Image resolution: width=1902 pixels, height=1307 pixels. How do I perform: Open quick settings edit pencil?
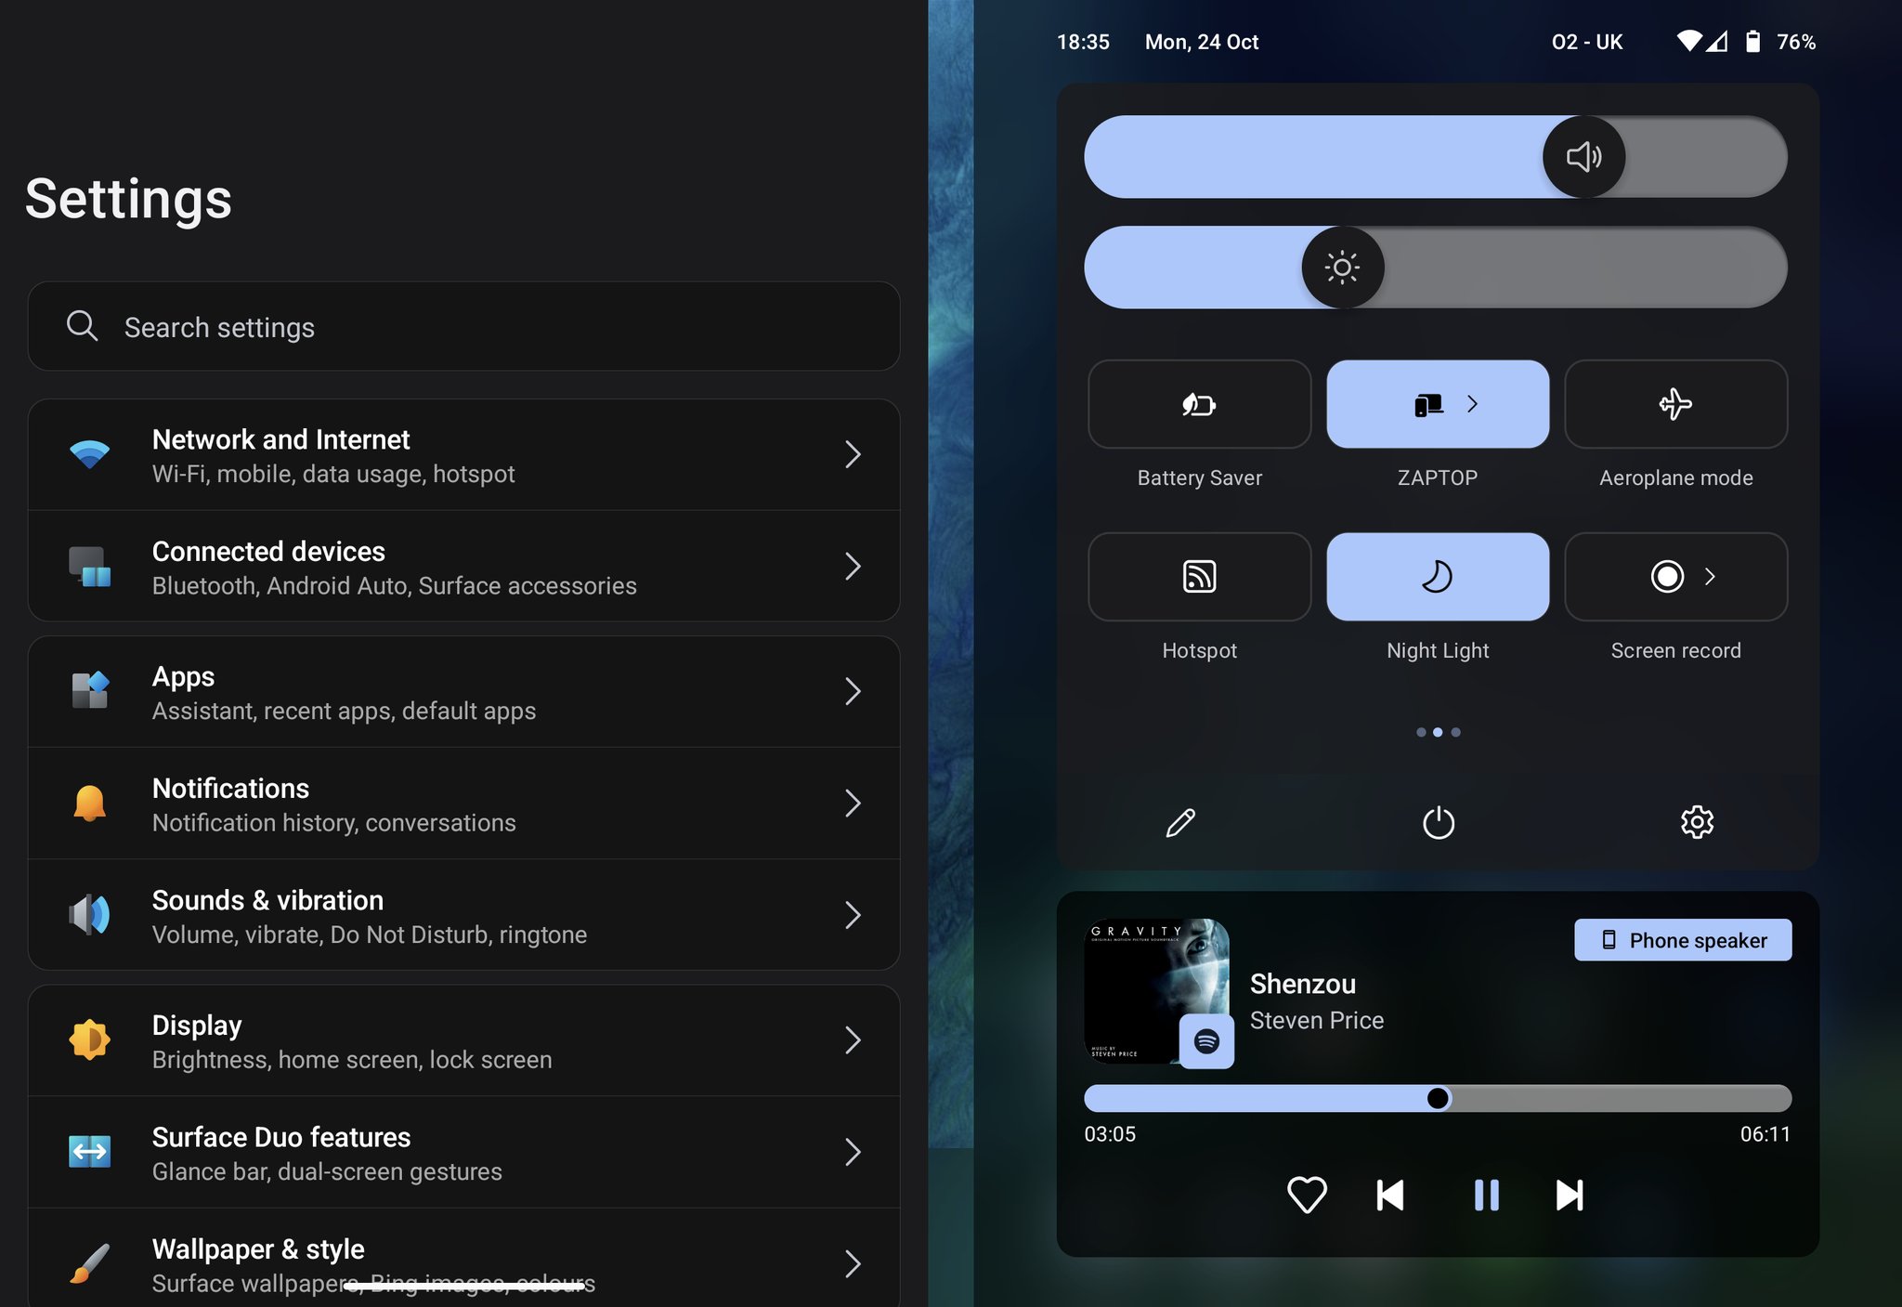(1179, 822)
